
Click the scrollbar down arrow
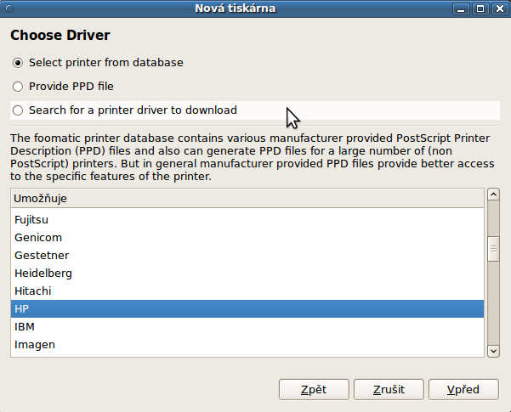[x=493, y=351]
